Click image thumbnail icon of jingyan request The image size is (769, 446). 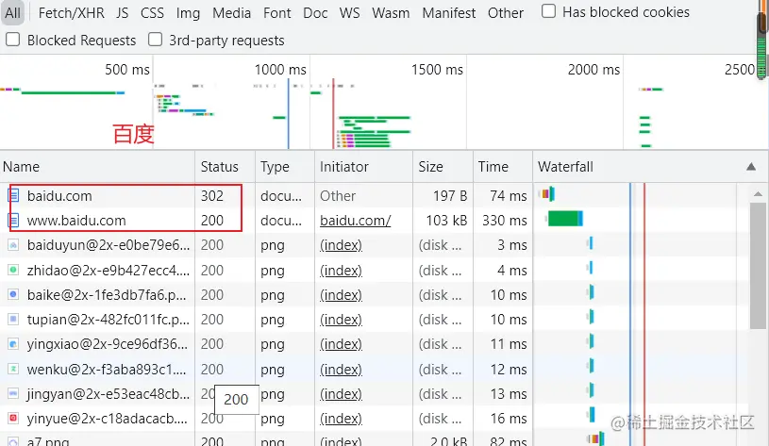[x=13, y=394]
